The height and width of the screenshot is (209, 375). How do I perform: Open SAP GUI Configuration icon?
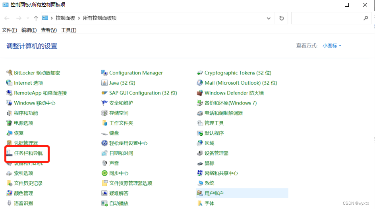coord(104,93)
